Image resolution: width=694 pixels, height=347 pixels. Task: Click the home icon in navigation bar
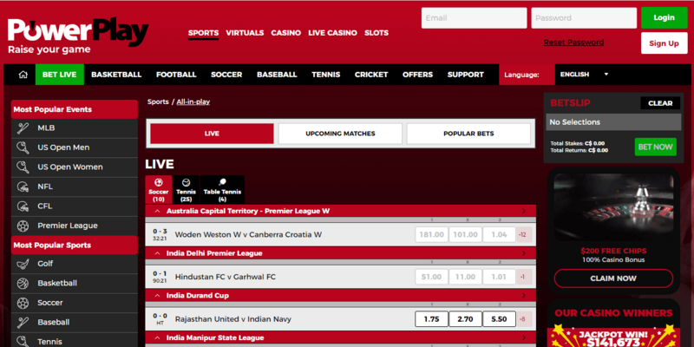(23, 75)
